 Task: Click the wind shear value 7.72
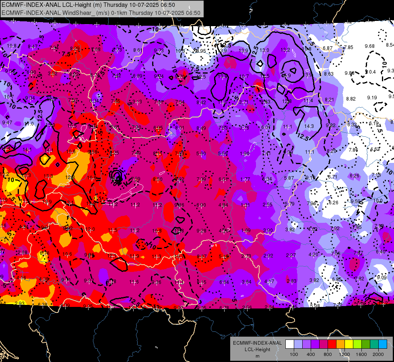338,305
